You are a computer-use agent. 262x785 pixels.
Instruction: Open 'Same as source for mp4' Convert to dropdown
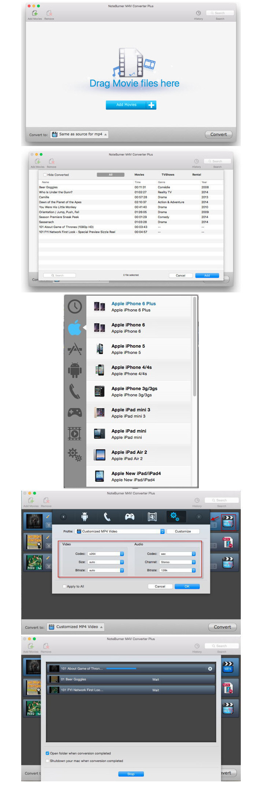tap(79, 134)
